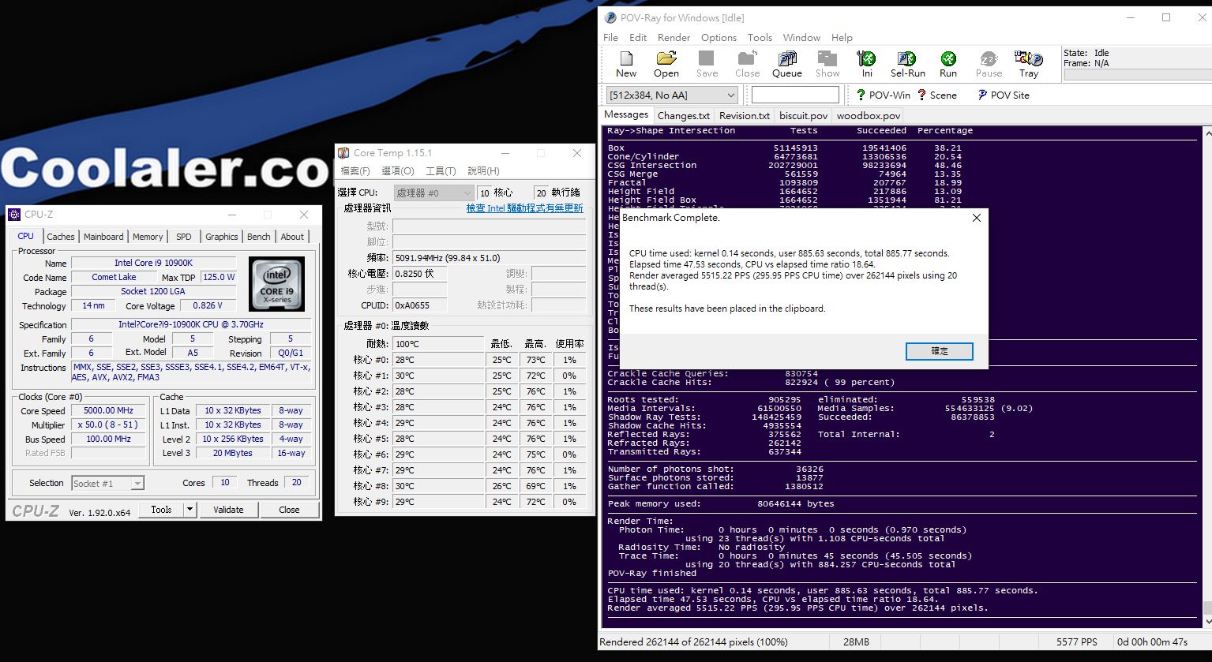Open the render Queue in POV-Ray
1212x662 pixels.
[x=787, y=64]
